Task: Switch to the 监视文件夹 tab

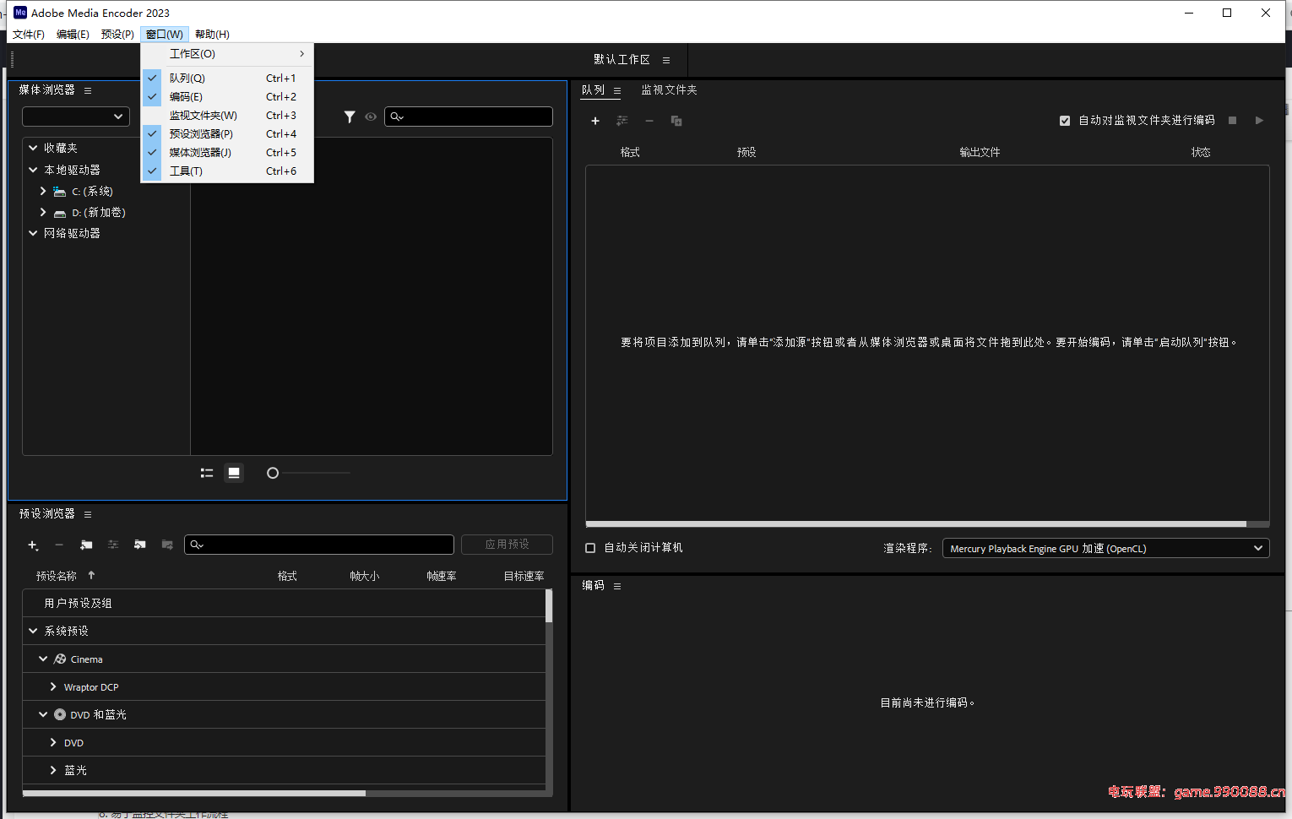Action: [x=669, y=89]
